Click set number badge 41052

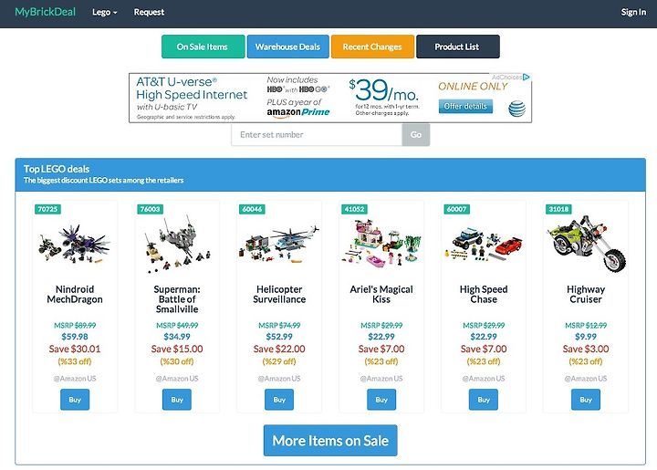click(354, 209)
